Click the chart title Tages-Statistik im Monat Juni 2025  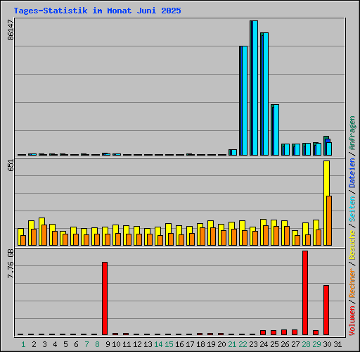click(x=97, y=11)
